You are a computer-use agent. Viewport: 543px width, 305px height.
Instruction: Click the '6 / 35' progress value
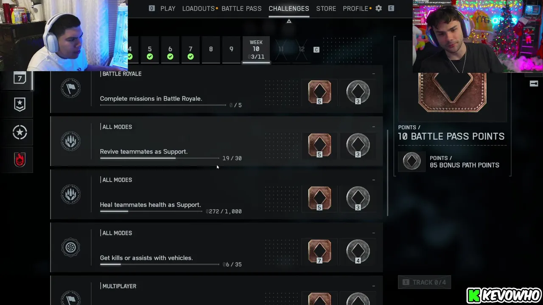232,264
